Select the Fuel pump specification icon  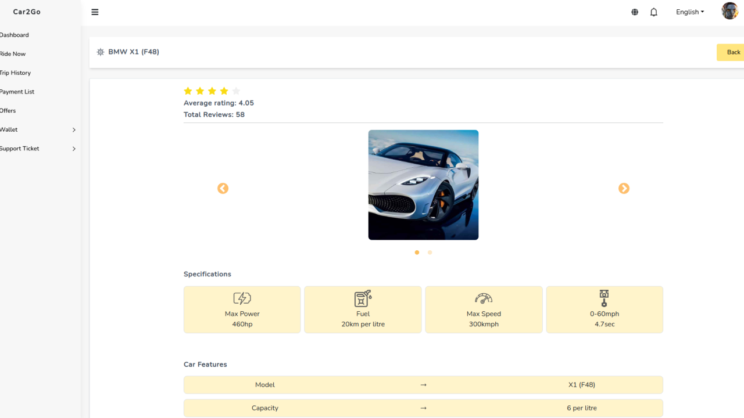[363, 298]
